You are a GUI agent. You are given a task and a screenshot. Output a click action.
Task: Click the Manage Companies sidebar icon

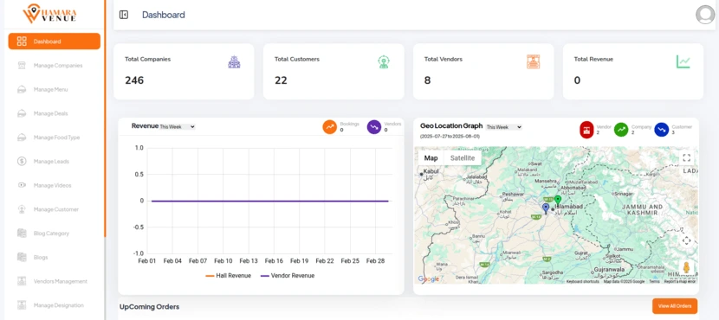[x=22, y=66]
